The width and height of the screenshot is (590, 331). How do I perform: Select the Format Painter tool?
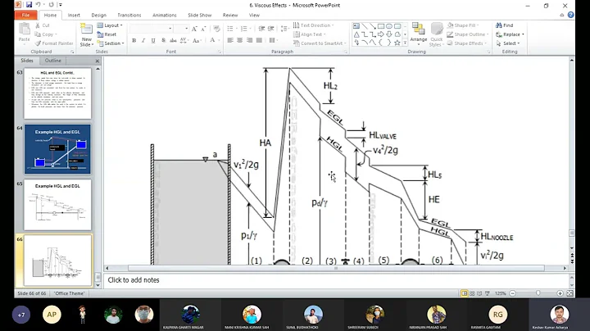(54, 43)
